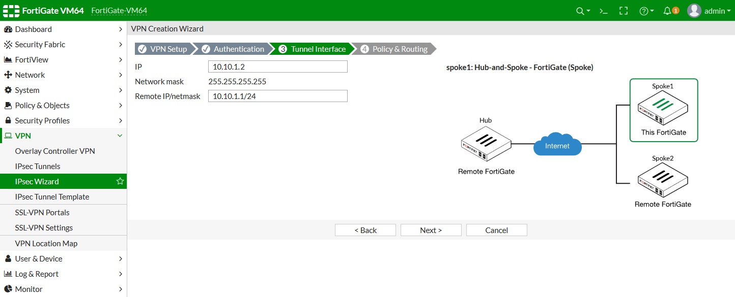Image resolution: width=735 pixels, height=297 pixels.
Task: Expand the User & Device chevron
Action: (x=121, y=259)
